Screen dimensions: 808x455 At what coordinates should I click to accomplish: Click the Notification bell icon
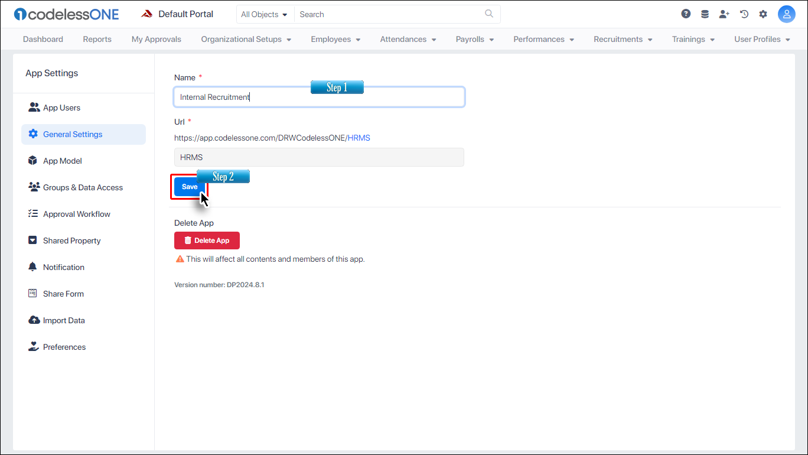[x=33, y=267]
